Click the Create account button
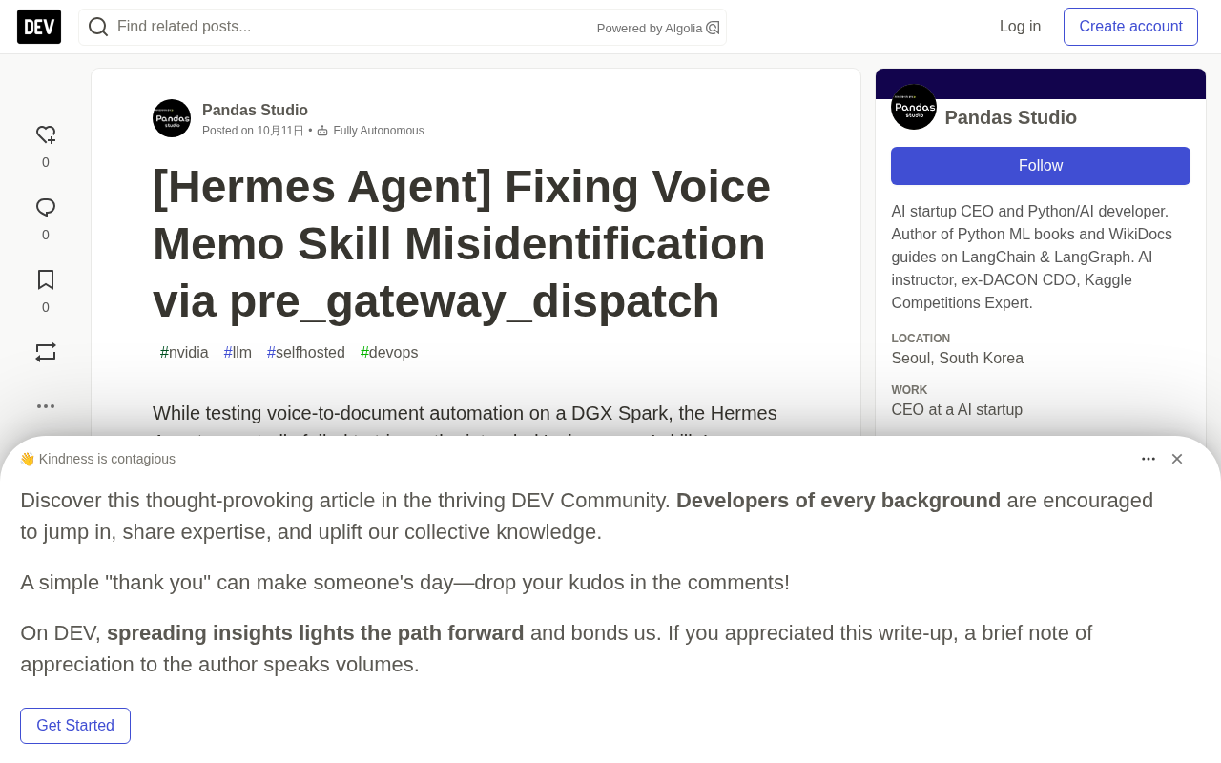The image size is (1221, 763). pos(1130,27)
